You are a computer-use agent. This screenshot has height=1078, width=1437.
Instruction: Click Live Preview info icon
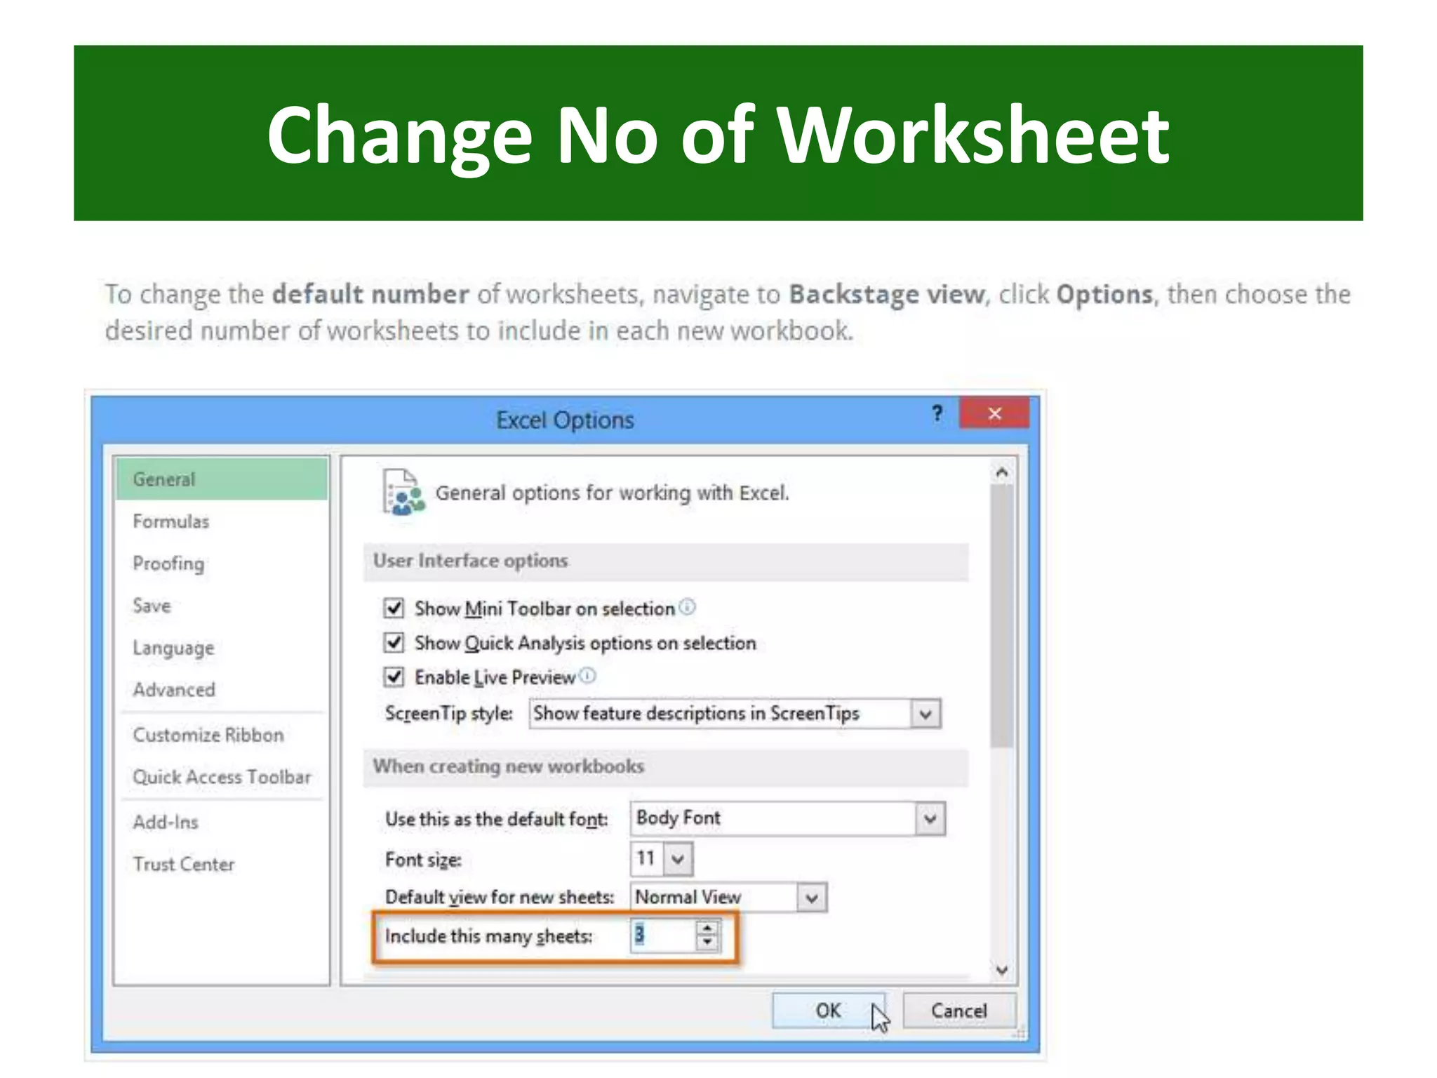588,676
